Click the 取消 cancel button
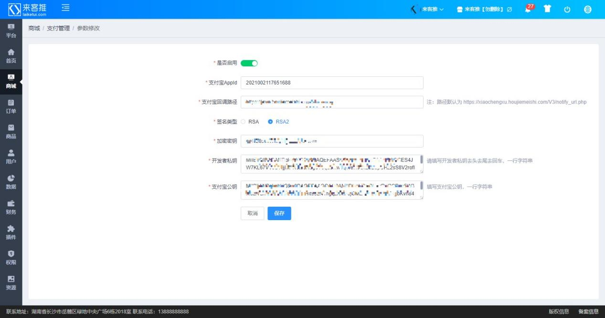Viewport: 605px width, 318px height. pos(253,213)
